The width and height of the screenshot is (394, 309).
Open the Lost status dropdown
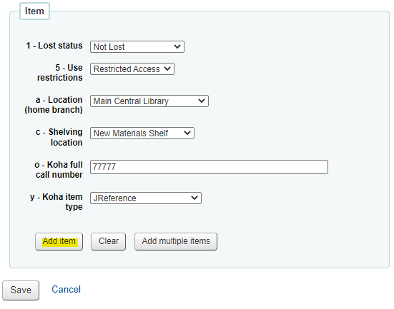(137, 47)
